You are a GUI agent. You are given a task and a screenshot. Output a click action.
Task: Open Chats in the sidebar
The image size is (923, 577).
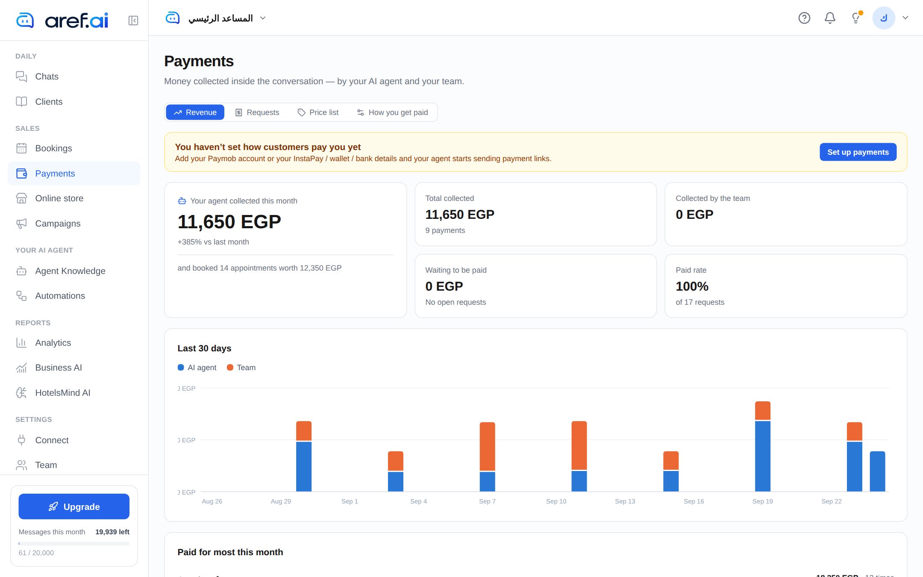tap(74, 77)
